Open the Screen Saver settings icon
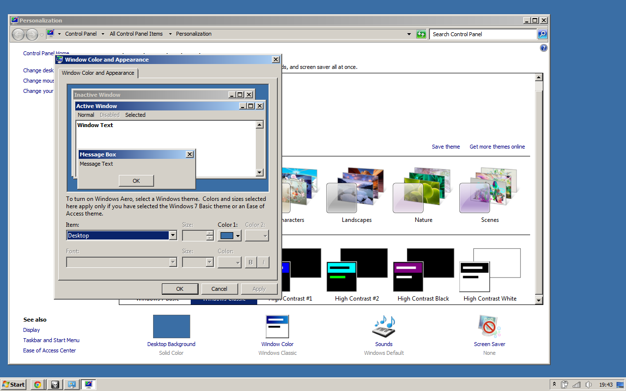The height and width of the screenshot is (391, 626). coord(490,326)
